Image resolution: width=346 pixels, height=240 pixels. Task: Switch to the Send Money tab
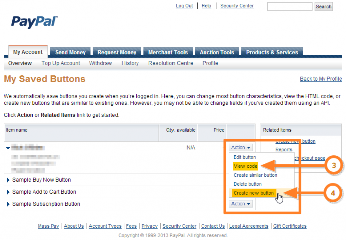[70, 52]
